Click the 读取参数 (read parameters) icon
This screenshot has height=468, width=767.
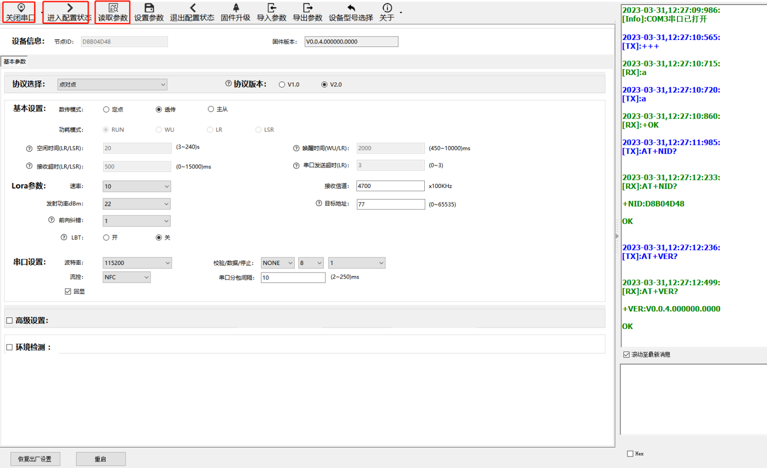[113, 8]
